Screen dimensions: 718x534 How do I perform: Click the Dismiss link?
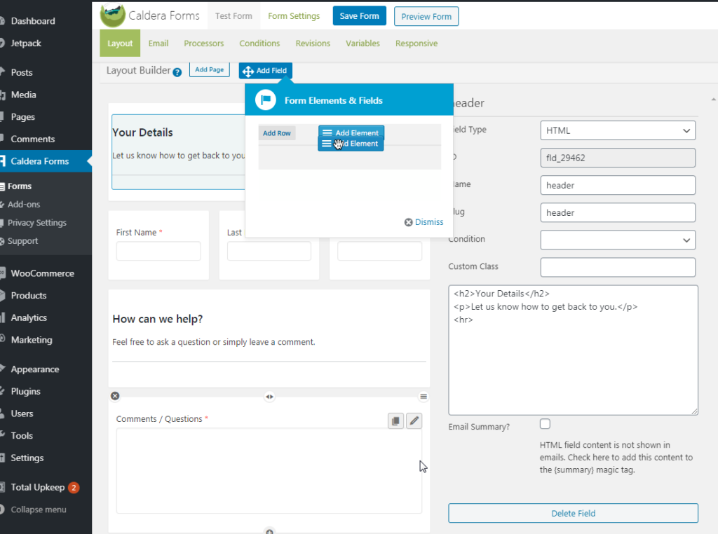coord(429,222)
